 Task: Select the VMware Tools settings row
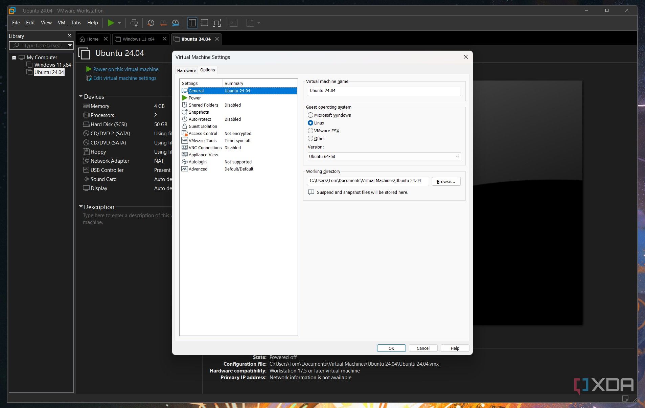pyautogui.click(x=239, y=140)
